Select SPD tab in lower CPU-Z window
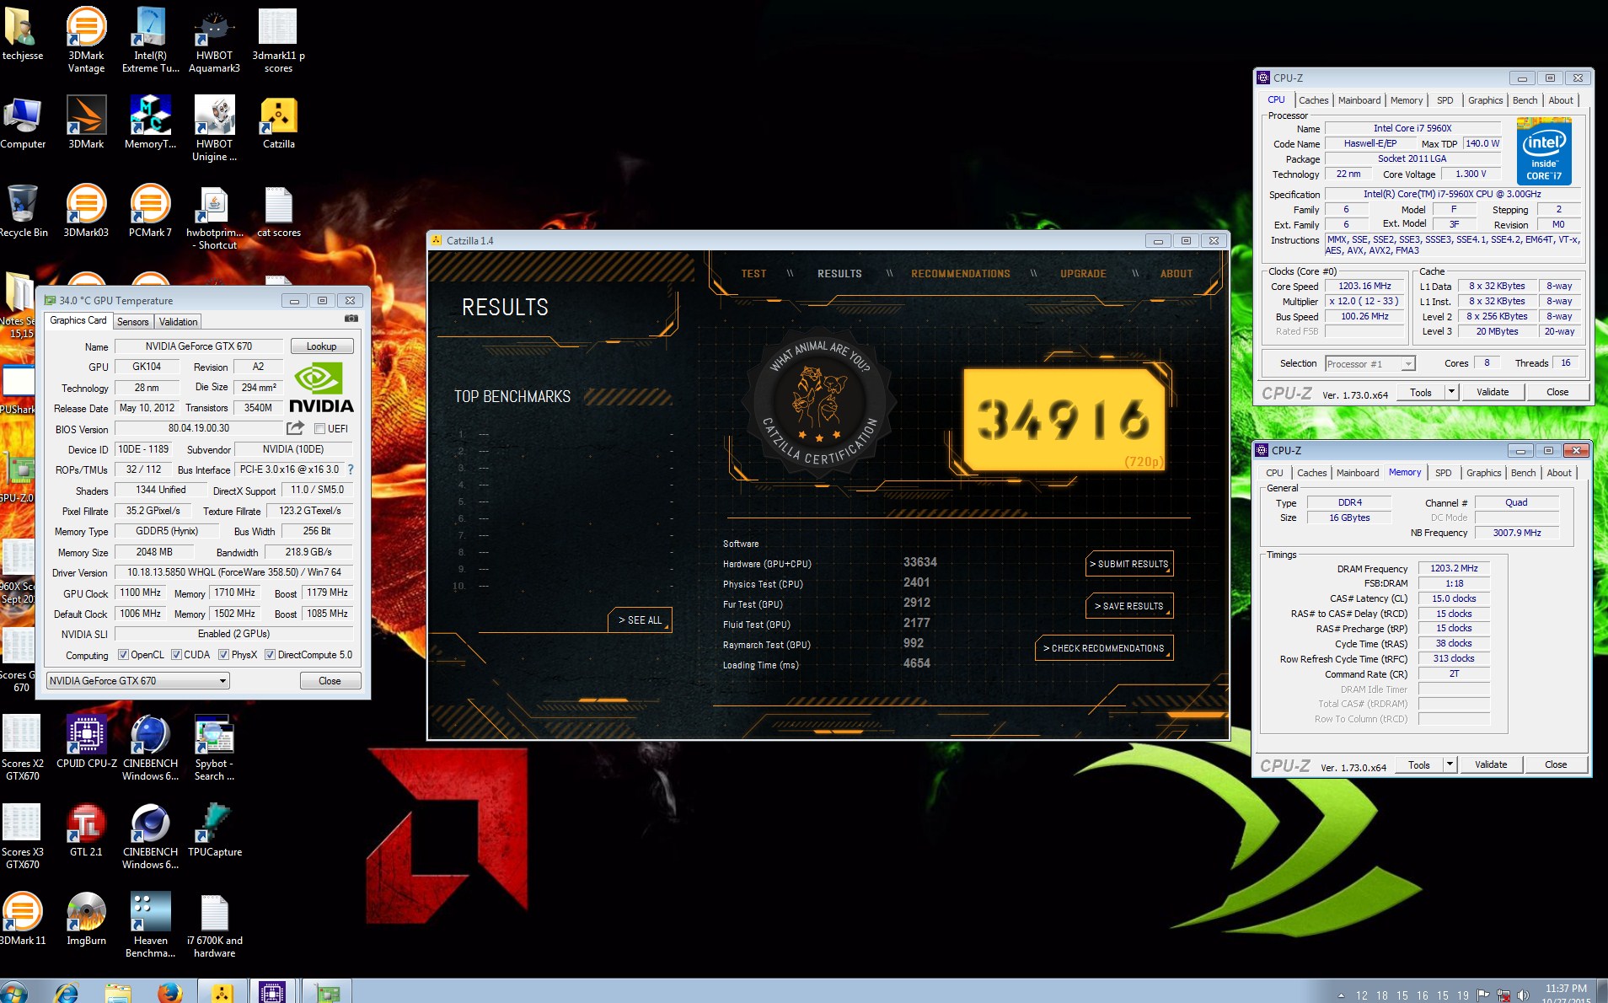 point(1443,473)
